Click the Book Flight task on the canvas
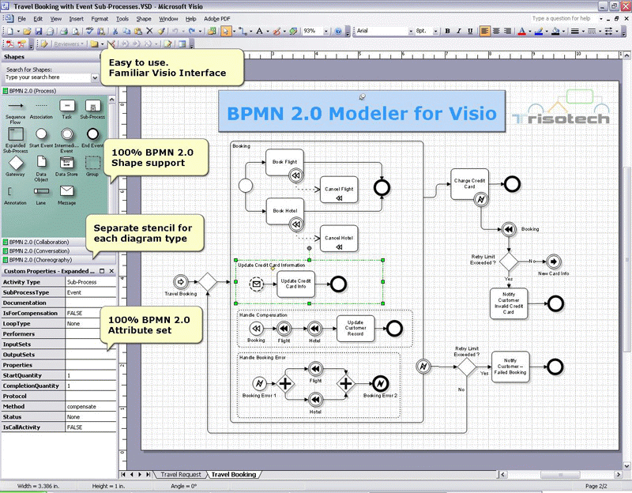Image resolution: width=632 pixels, height=493 pixels. tap(284, 162)
